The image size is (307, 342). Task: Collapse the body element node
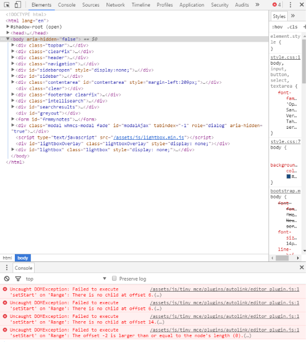[x=8, y=39]
